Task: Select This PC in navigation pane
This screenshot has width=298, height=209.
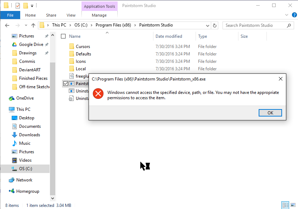Action: click(23, 109)
